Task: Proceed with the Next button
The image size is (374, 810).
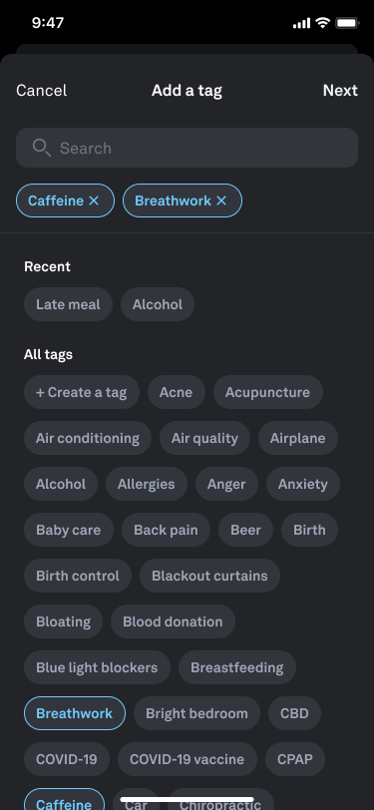Action: pyautogui.click(x=340, y=91)
